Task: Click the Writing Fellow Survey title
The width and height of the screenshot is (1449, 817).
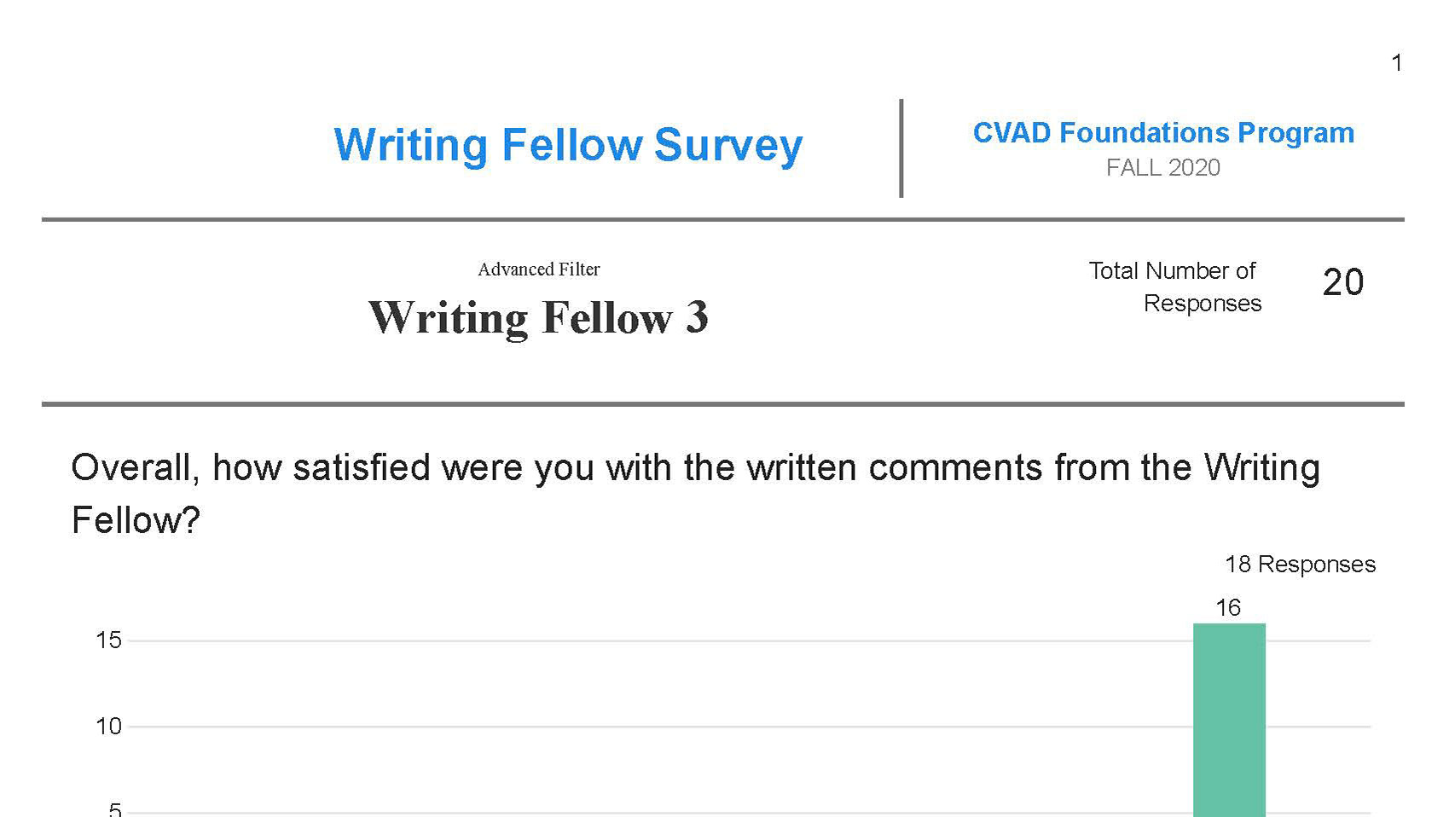Action: 568,145
